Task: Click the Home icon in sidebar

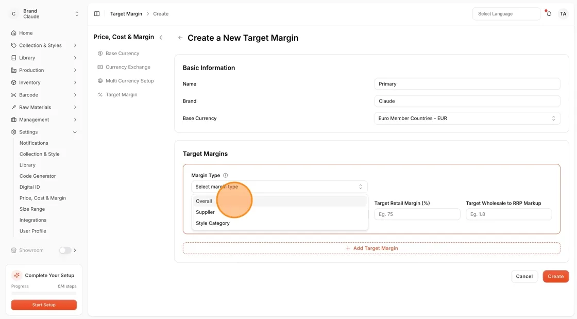Action: [x=13, y=33]
